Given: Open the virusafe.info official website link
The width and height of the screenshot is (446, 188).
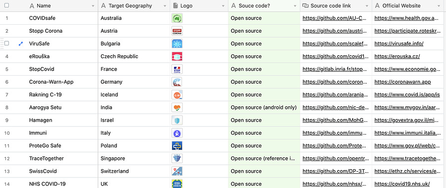Looking at the screenshot, I should 399,44.
